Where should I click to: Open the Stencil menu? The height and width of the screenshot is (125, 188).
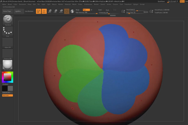pyautogui.click(x=103, y=4)
